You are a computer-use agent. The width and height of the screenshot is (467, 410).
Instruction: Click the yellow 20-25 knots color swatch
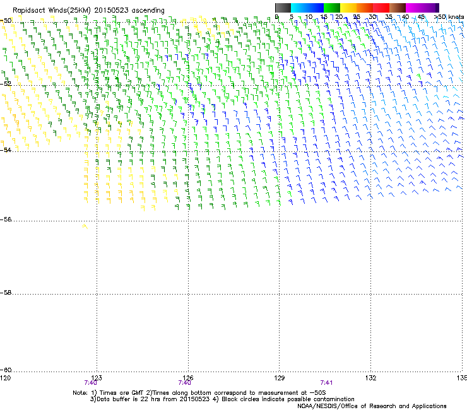[348, 8]
